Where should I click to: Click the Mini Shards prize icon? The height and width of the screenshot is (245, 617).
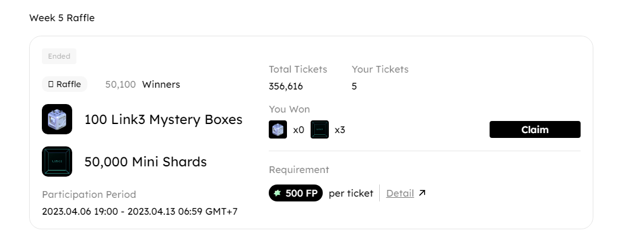[57, 162]
